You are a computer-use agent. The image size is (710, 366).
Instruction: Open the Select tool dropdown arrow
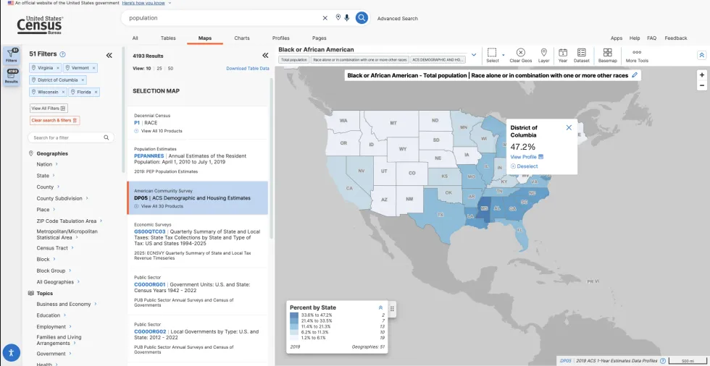[x=504, y=55]
